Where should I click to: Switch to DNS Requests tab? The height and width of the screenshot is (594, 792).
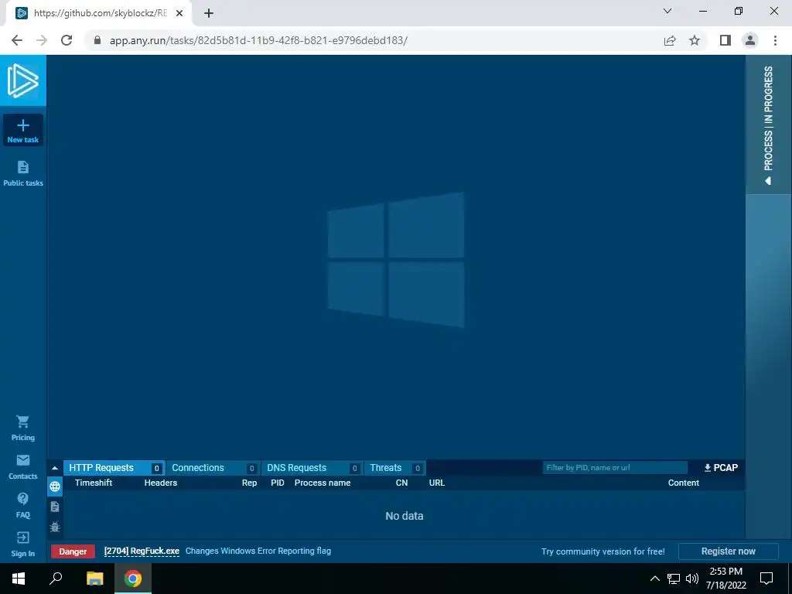point(312,468)
